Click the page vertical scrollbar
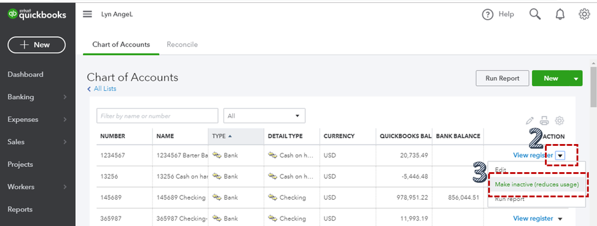 [593, 87]
